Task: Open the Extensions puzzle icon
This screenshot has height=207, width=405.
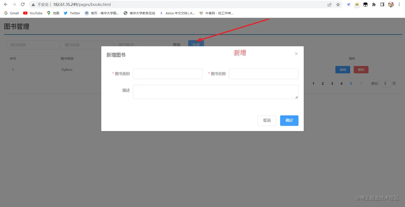Action: 374,5
